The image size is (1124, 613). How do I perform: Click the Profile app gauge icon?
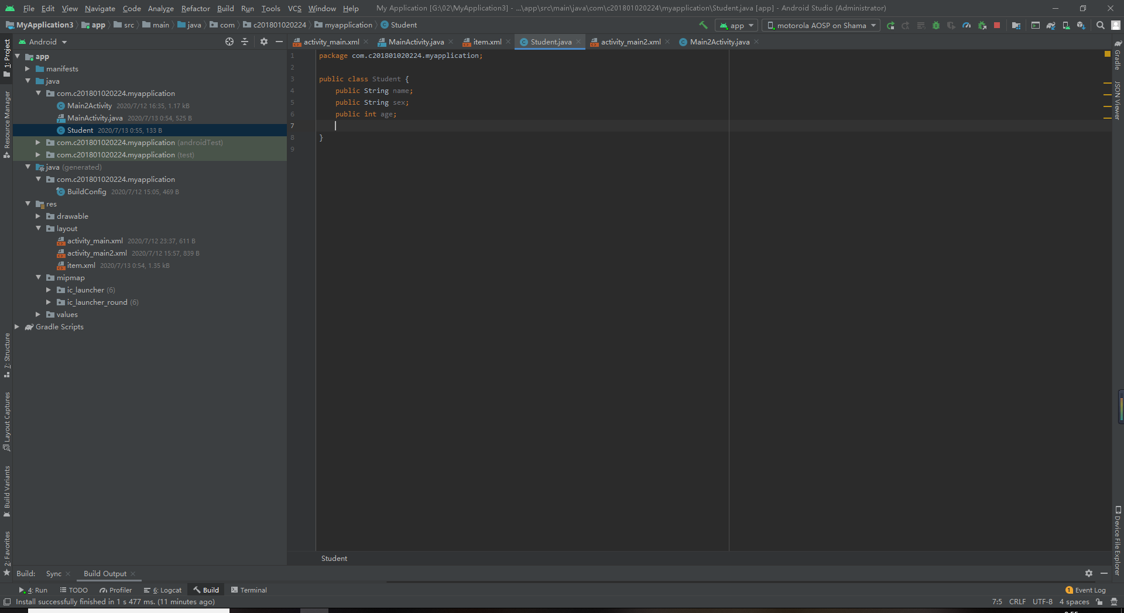point(967,25)
